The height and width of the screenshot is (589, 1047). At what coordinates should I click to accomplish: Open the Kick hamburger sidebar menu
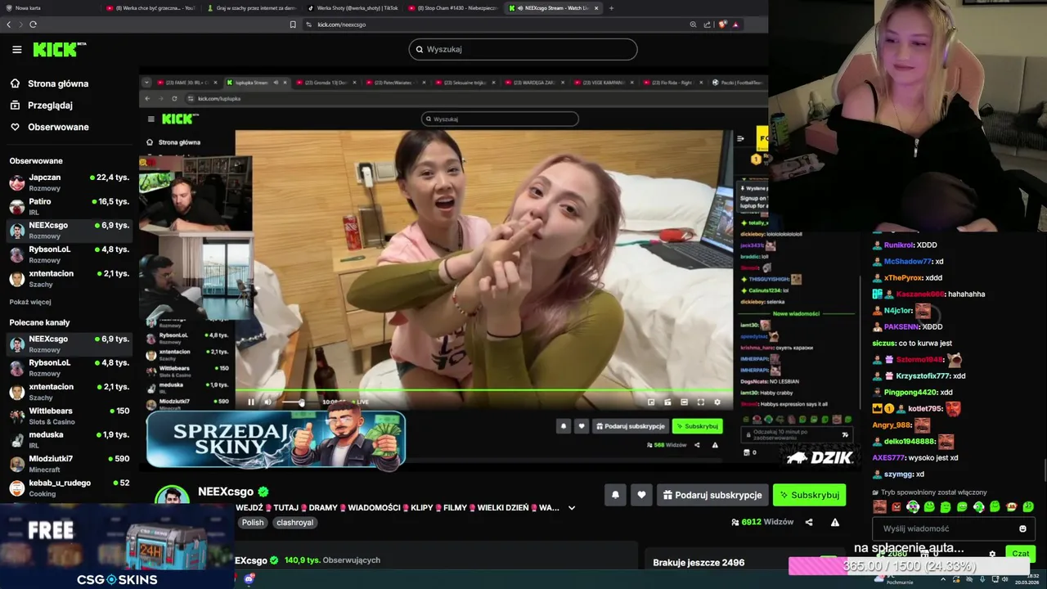pyautogui.click(x=16, y=49)
